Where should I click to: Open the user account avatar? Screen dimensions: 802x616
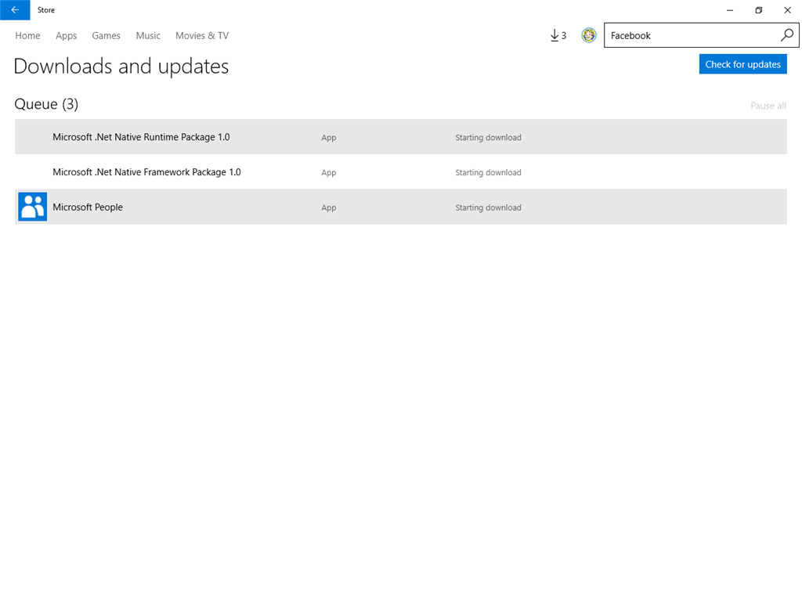[589, 35]
